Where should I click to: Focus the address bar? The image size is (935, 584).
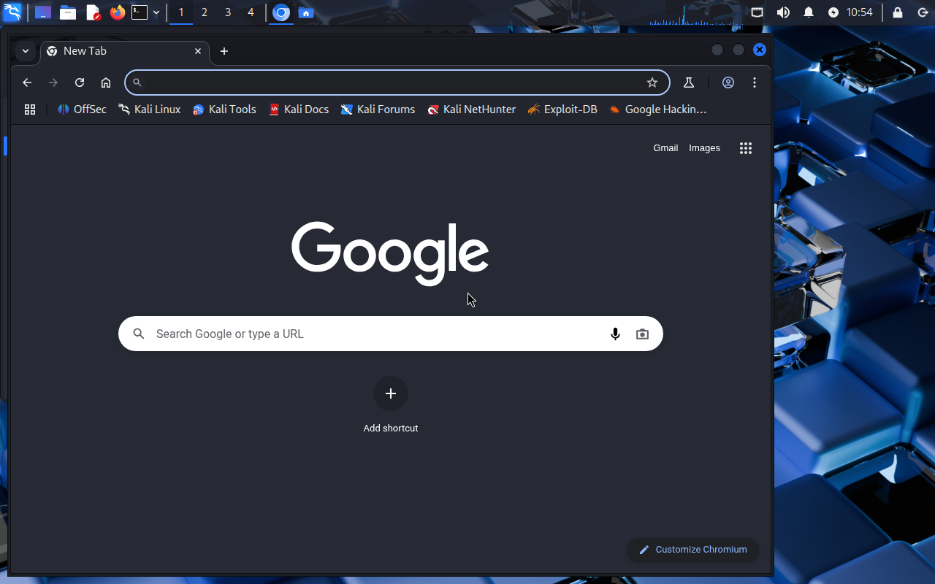click(397, 82)
